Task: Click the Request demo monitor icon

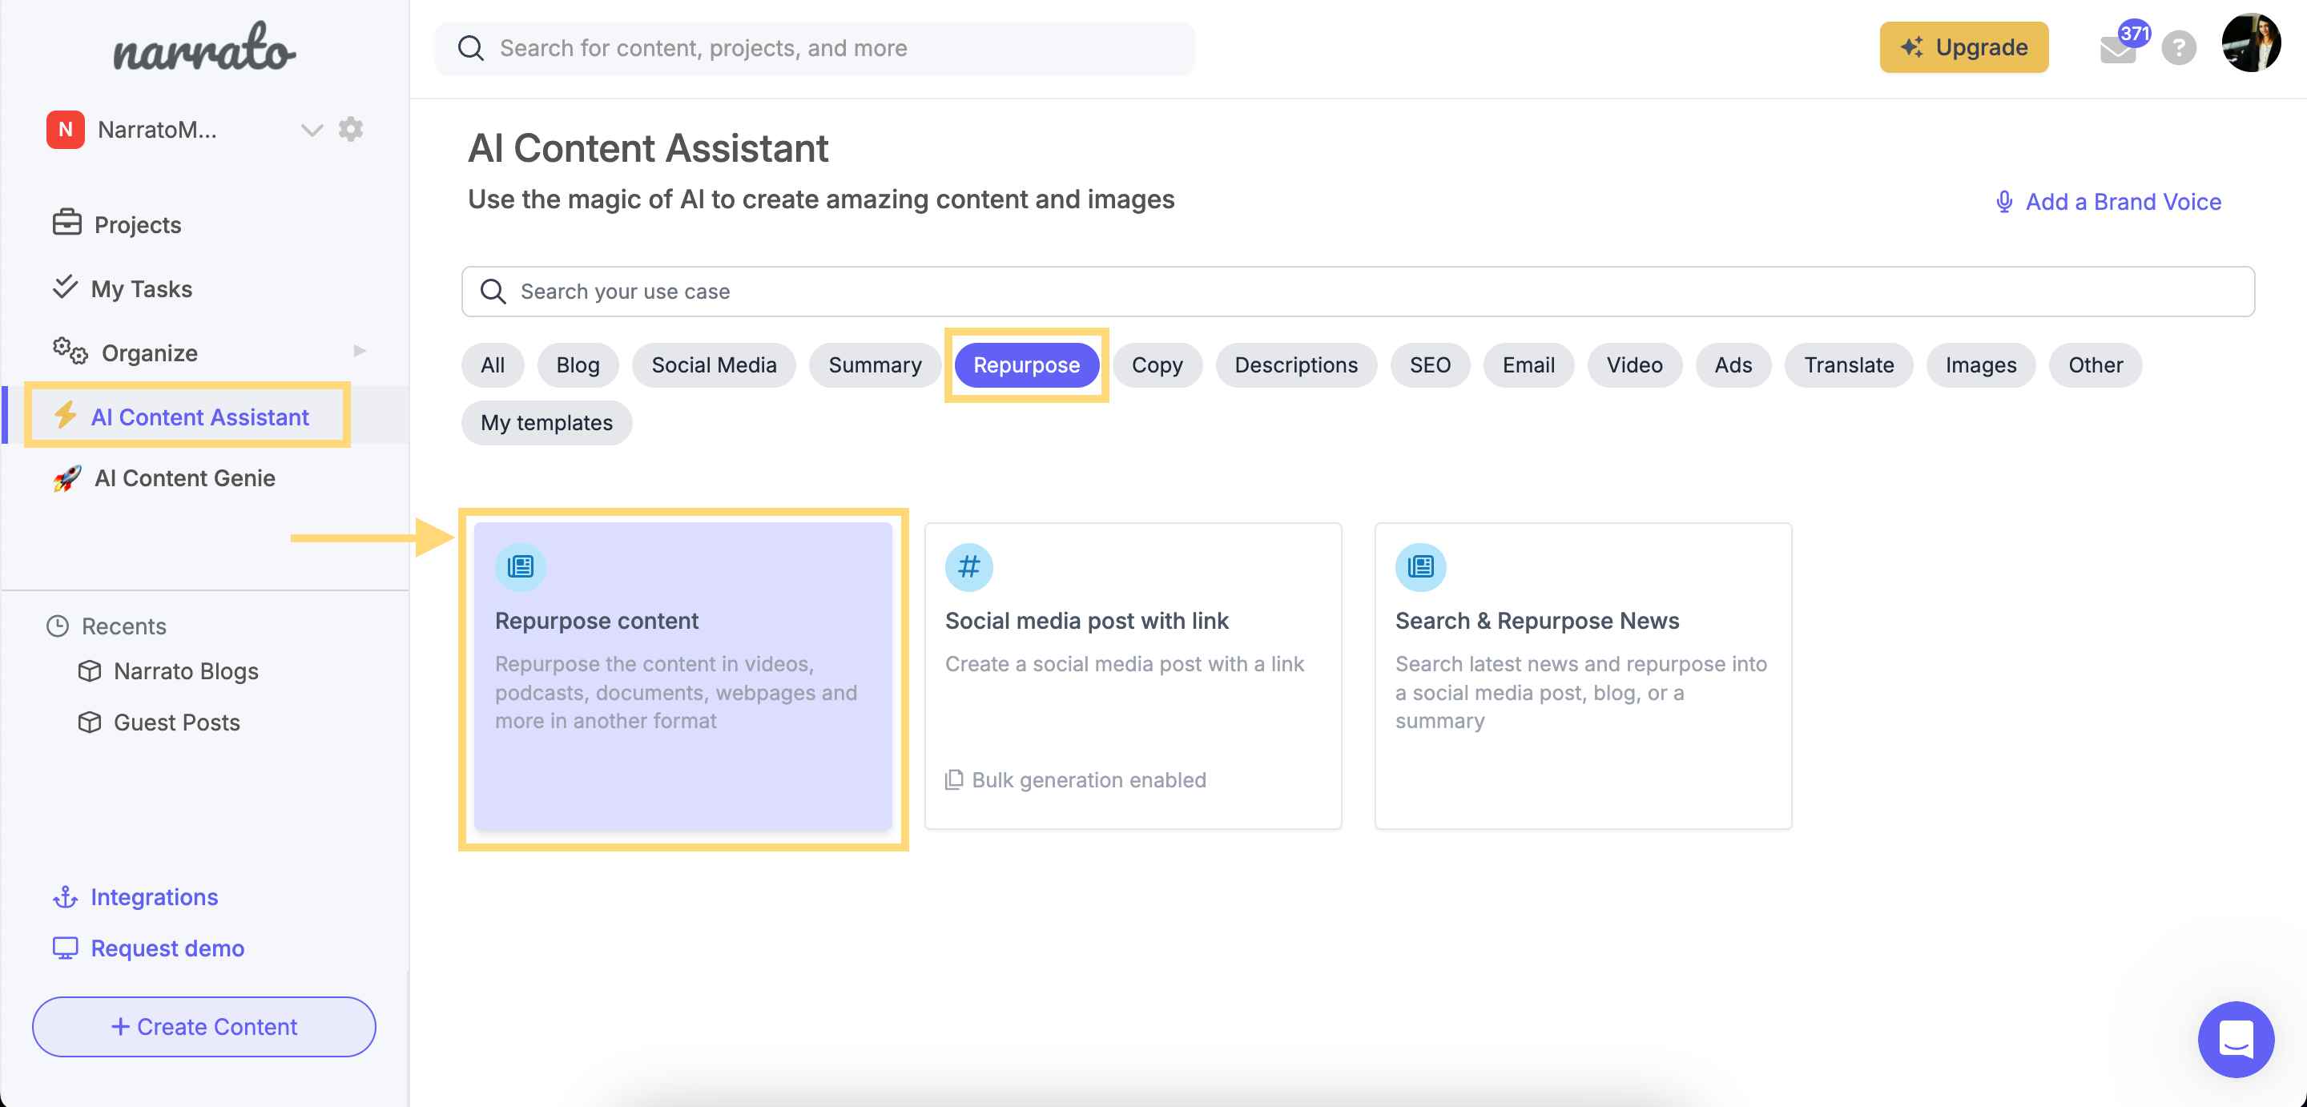Action: tap(66, 948)
